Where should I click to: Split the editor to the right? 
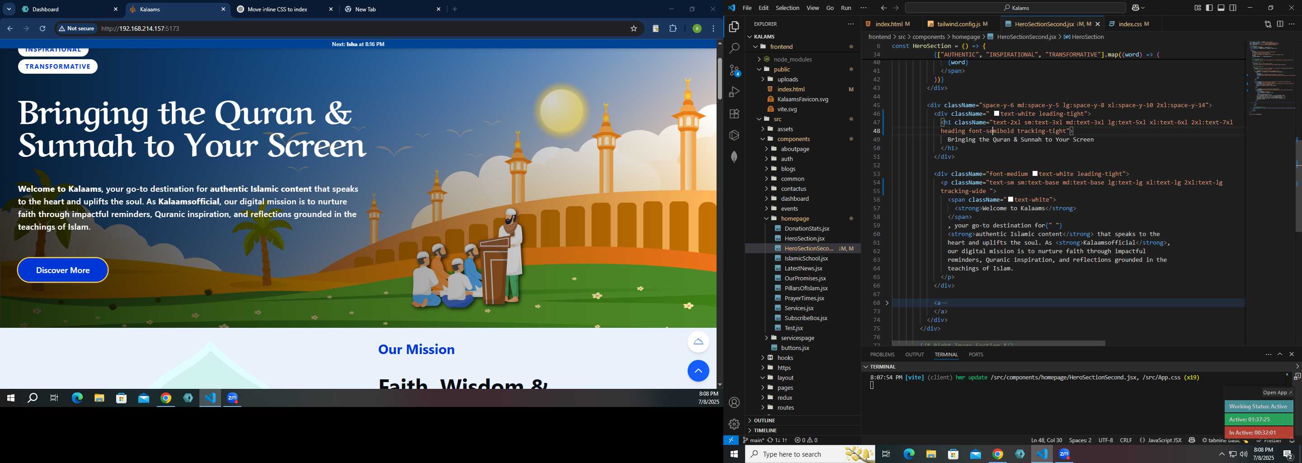1280,24
